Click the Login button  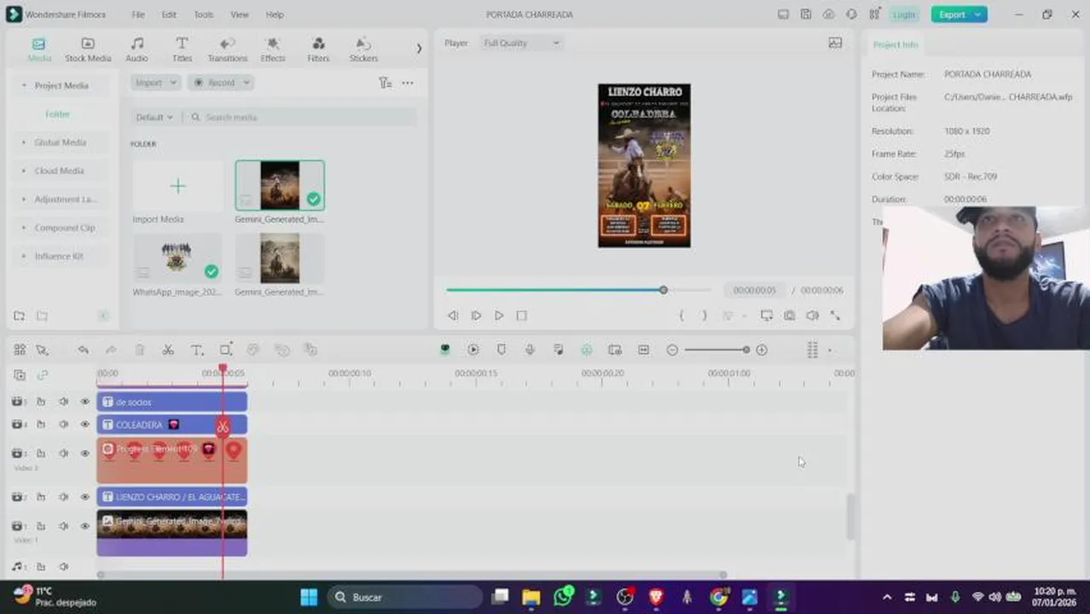pos(904,14)
